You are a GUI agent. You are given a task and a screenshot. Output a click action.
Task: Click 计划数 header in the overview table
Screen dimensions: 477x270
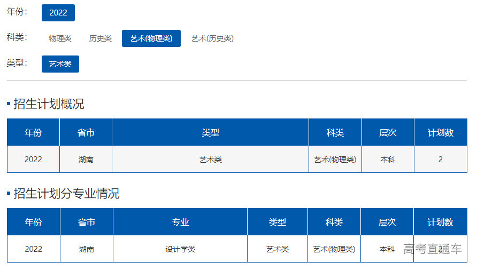[440, 132]
